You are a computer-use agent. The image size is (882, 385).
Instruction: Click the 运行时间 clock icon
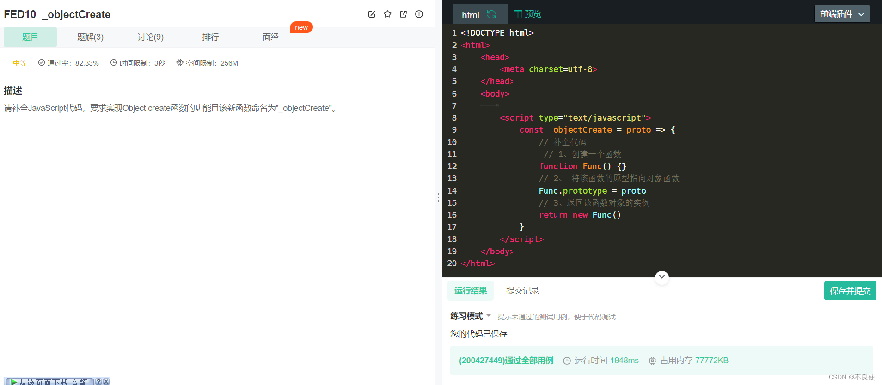coord(567,361)
